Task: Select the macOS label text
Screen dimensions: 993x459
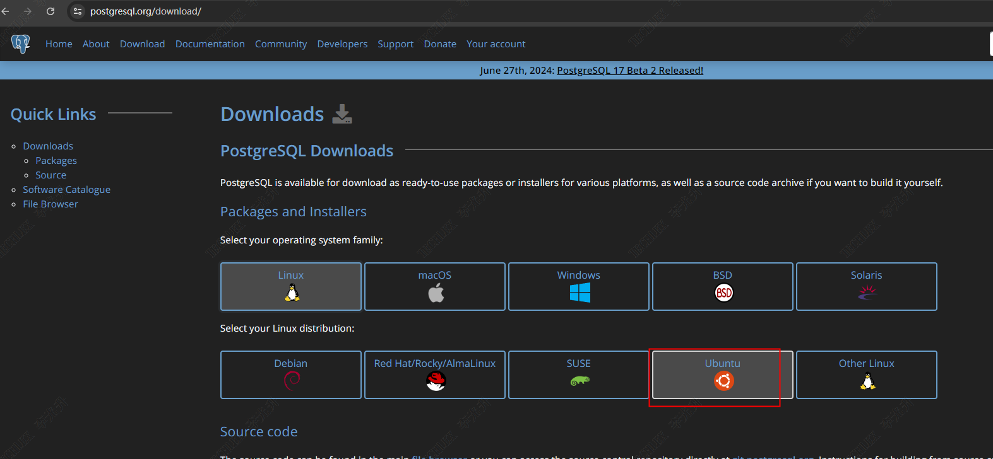Action: (x=435, y=276)
